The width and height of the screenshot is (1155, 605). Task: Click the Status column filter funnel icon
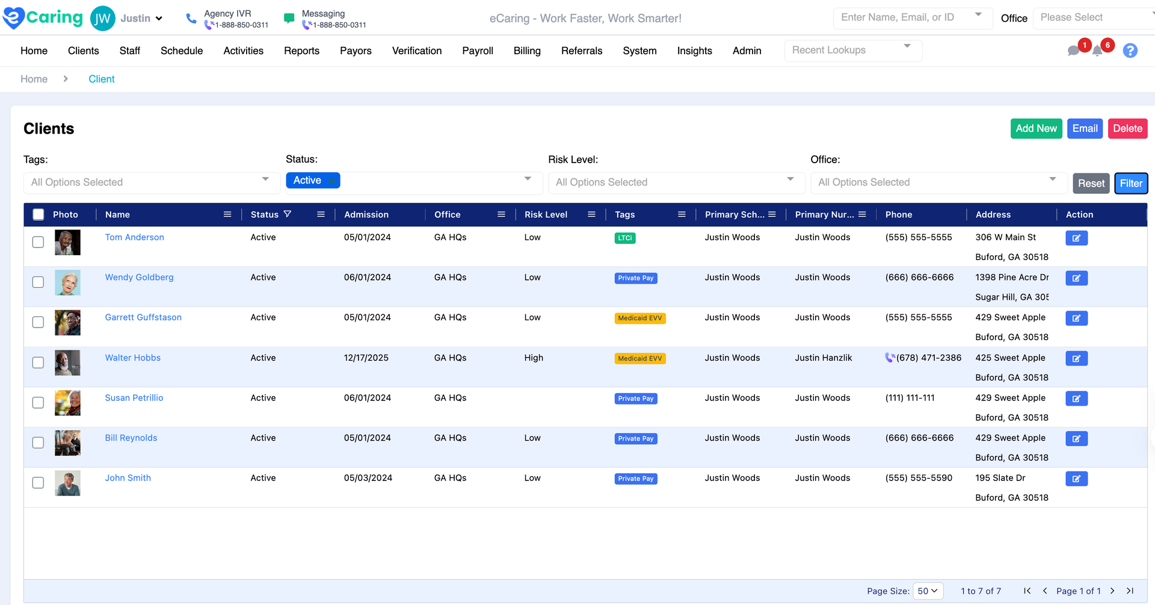(288, 214)
